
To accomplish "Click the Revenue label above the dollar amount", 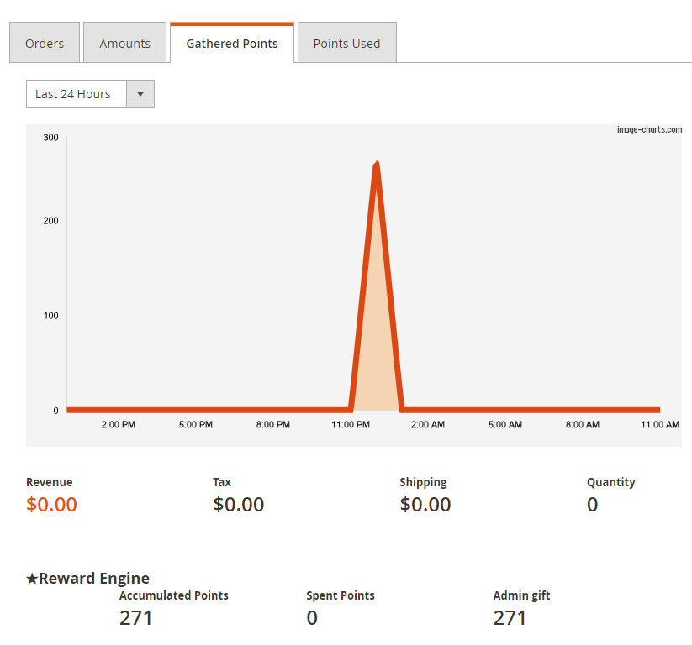I will coord(49,482).
